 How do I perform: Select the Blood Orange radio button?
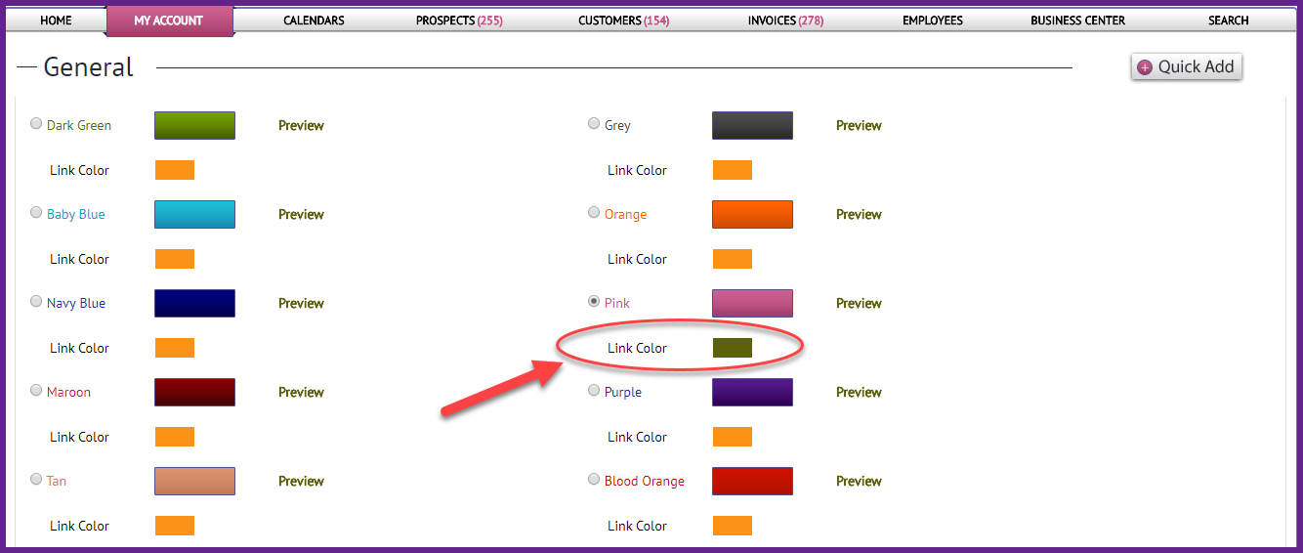click(594, 480)
